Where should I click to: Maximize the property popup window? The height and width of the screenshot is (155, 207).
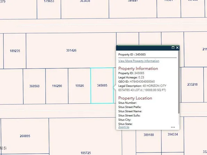click(173, 48)
